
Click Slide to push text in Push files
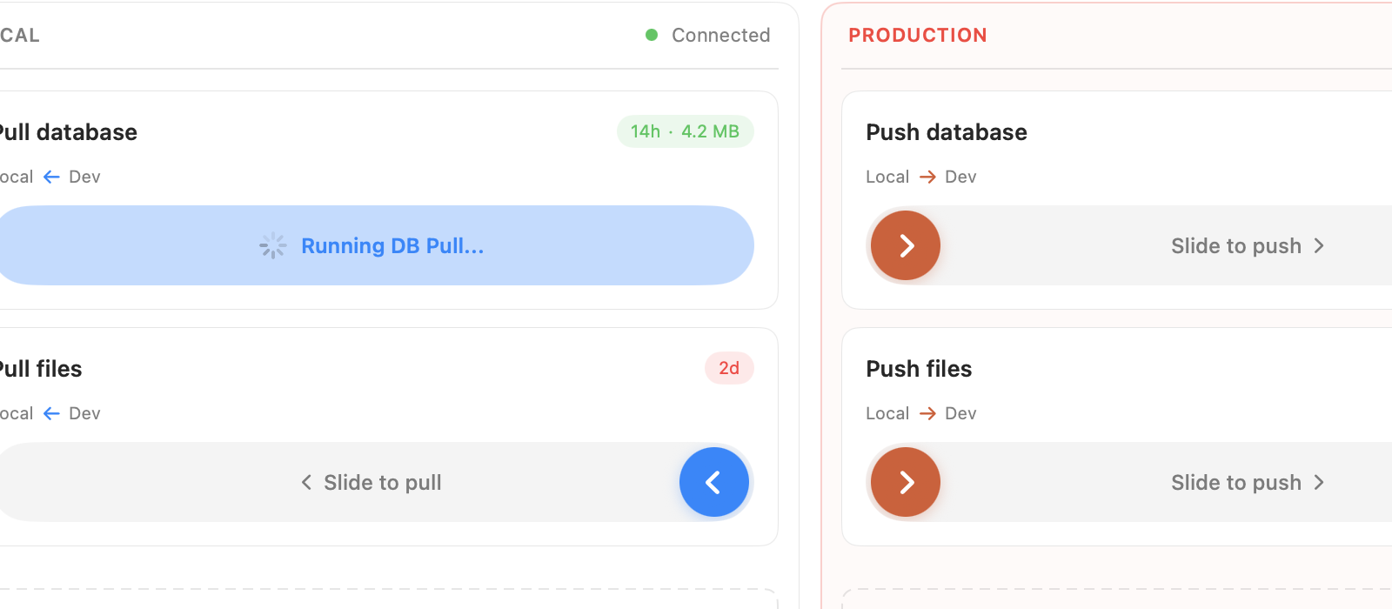coord(1236,482)
